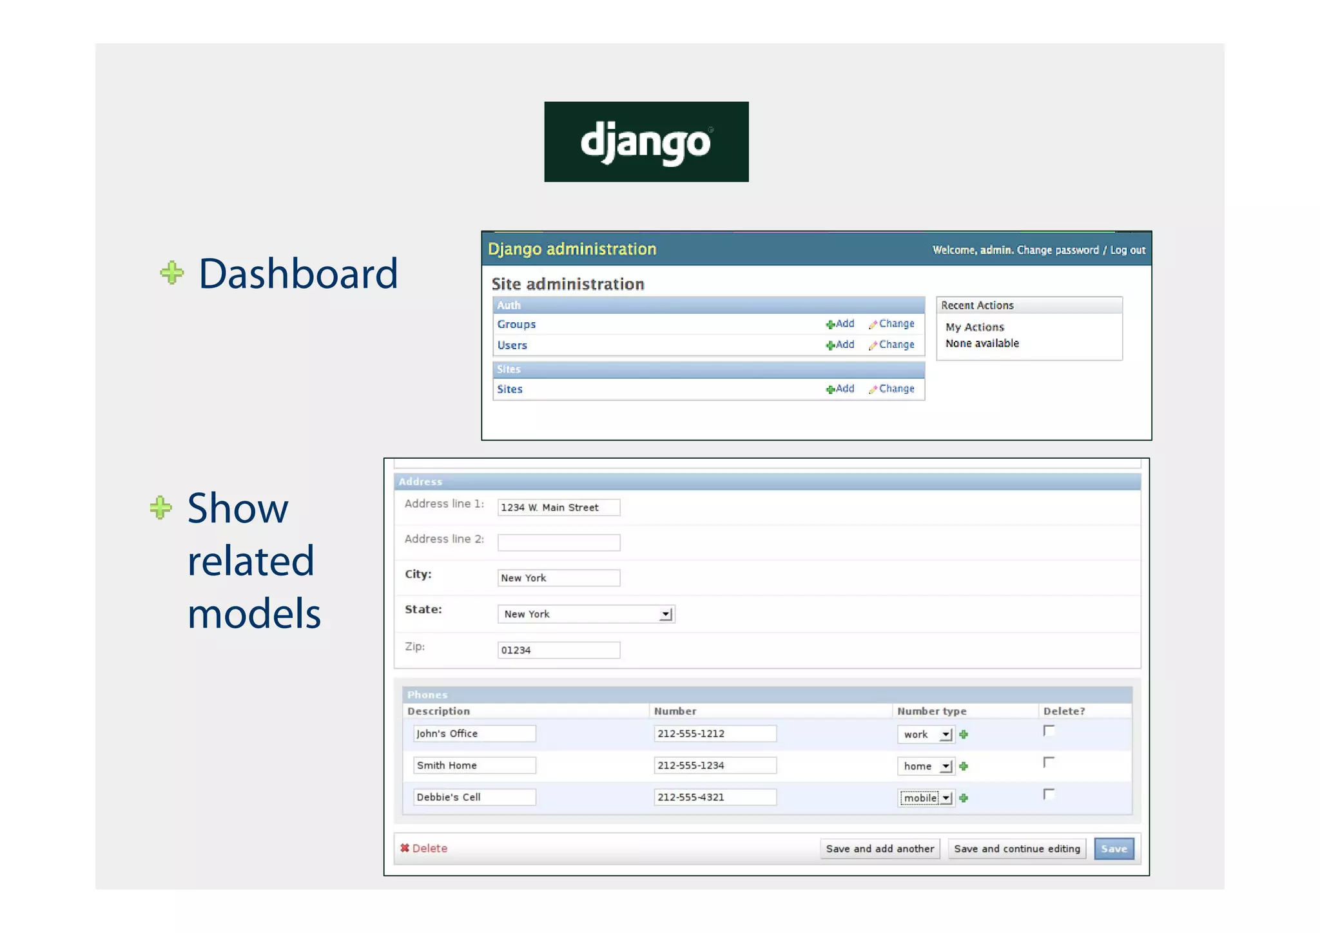Click the number field 212-555-1212

(715, 734)
